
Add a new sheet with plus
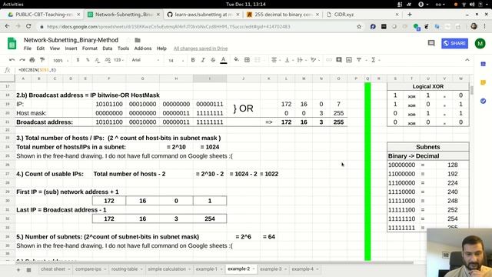(x=18, y=269)
